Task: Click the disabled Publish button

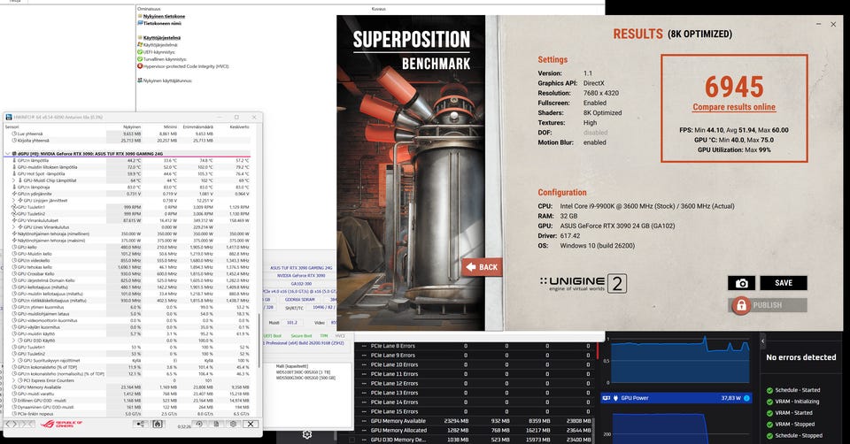Action: pyautogui.click(x=768, y=305)
